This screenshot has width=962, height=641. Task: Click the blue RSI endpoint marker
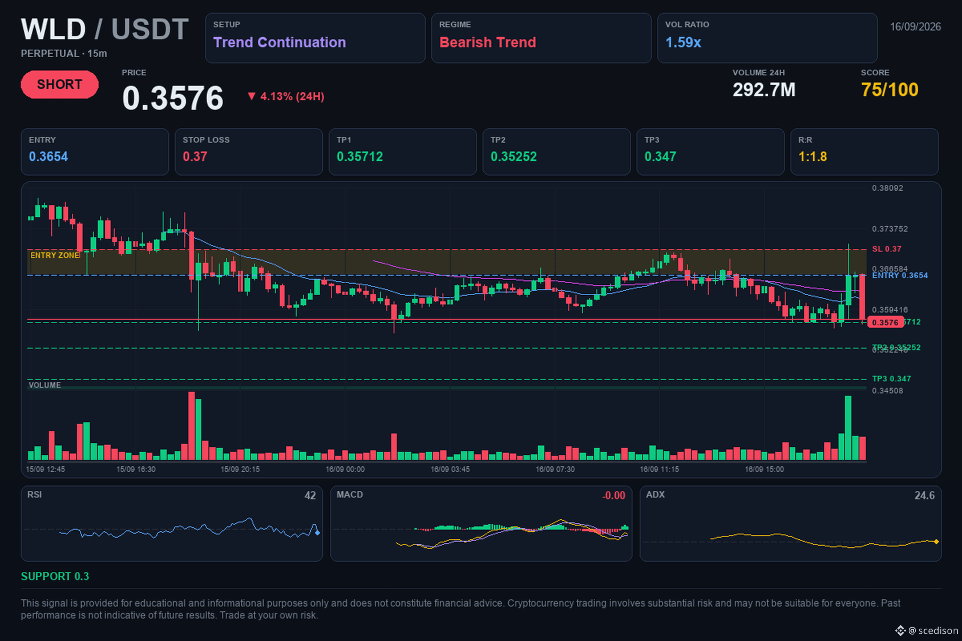[x=317, y=533]
